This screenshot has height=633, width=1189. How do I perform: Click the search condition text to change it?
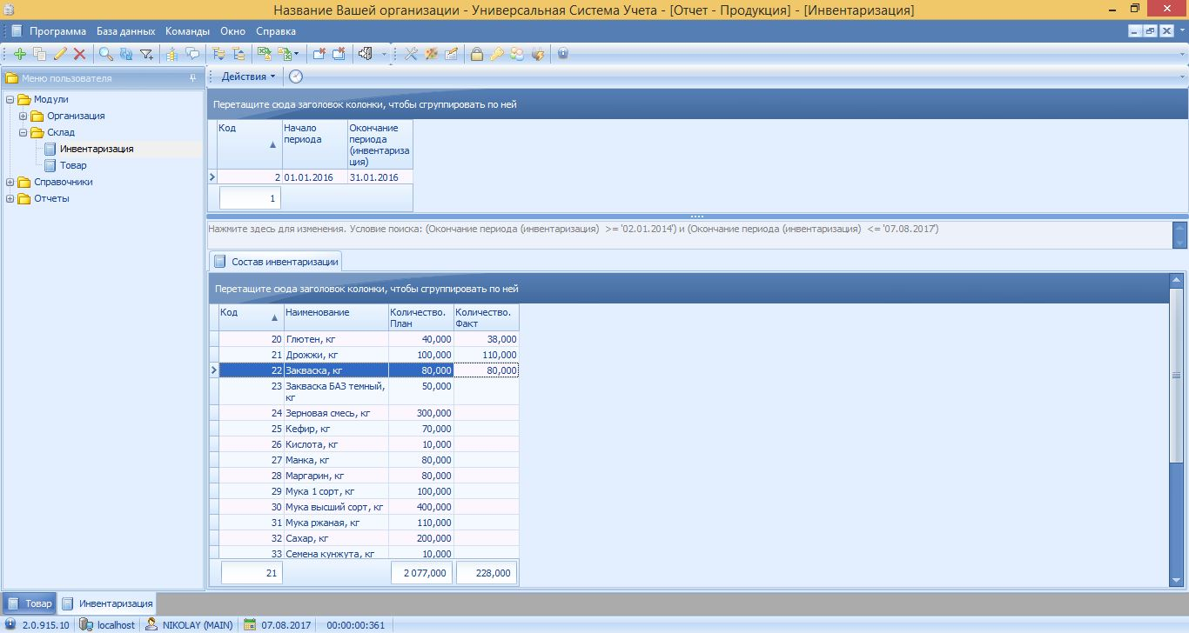(x=573, y=230)
